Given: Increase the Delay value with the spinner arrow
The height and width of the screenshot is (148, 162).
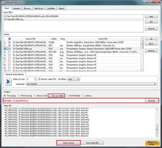Looking at the screenshot, I should [x=35, y=78].
